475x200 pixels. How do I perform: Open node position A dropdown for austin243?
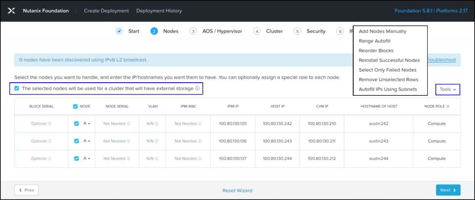87,141
